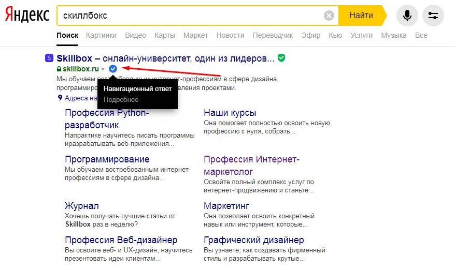Click Подробнее in the tooltip
This screenshot has width=455, height=270.
[x=121, y=99]
